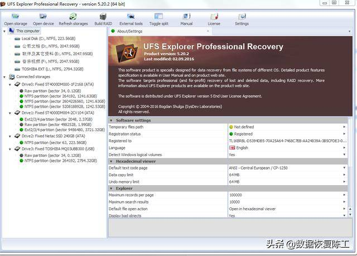Collapse the This computer tree node
This screenshot has width=357, height=256.
pyautogui.click(x=4, y=31)
